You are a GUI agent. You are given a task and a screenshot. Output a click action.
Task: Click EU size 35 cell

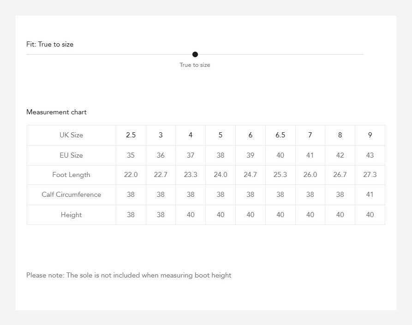pos(131,155)
